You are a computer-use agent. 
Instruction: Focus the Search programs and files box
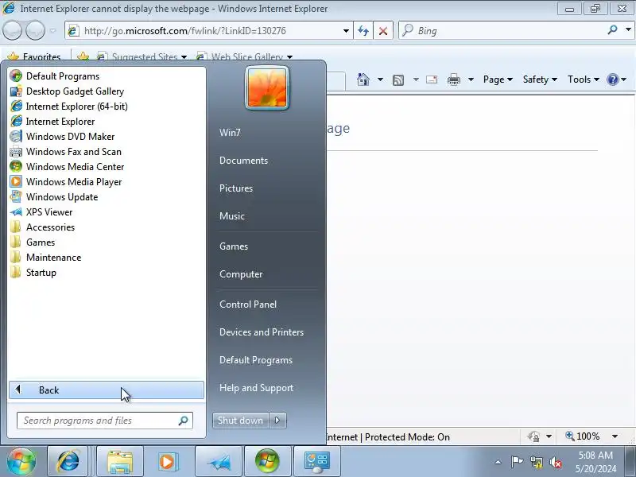click(x=105, y=421)
